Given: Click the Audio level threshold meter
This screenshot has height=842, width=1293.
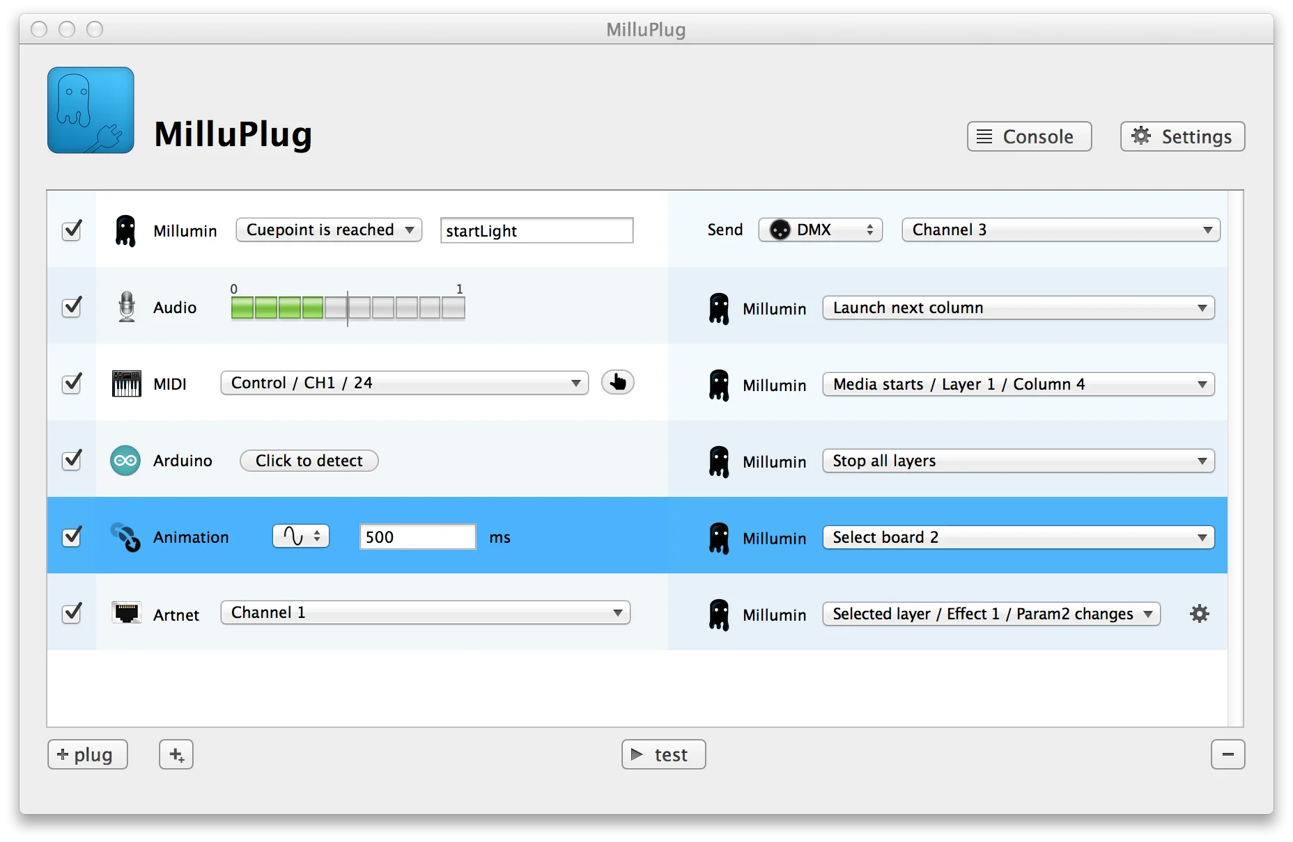Looking at the screenshot, I should 348,307.
